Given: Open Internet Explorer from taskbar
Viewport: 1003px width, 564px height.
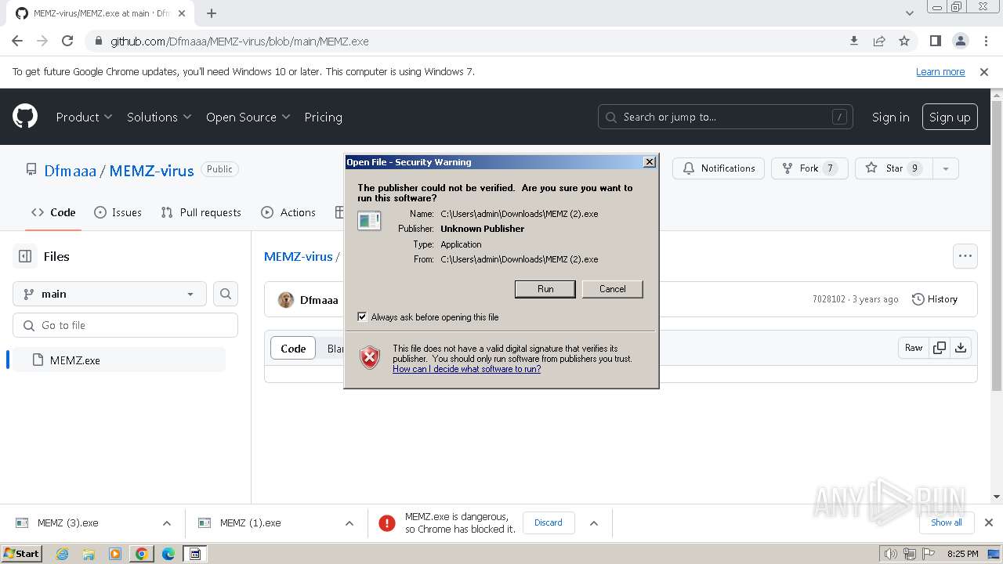Looking at the screenshot, I should point(62,554).
